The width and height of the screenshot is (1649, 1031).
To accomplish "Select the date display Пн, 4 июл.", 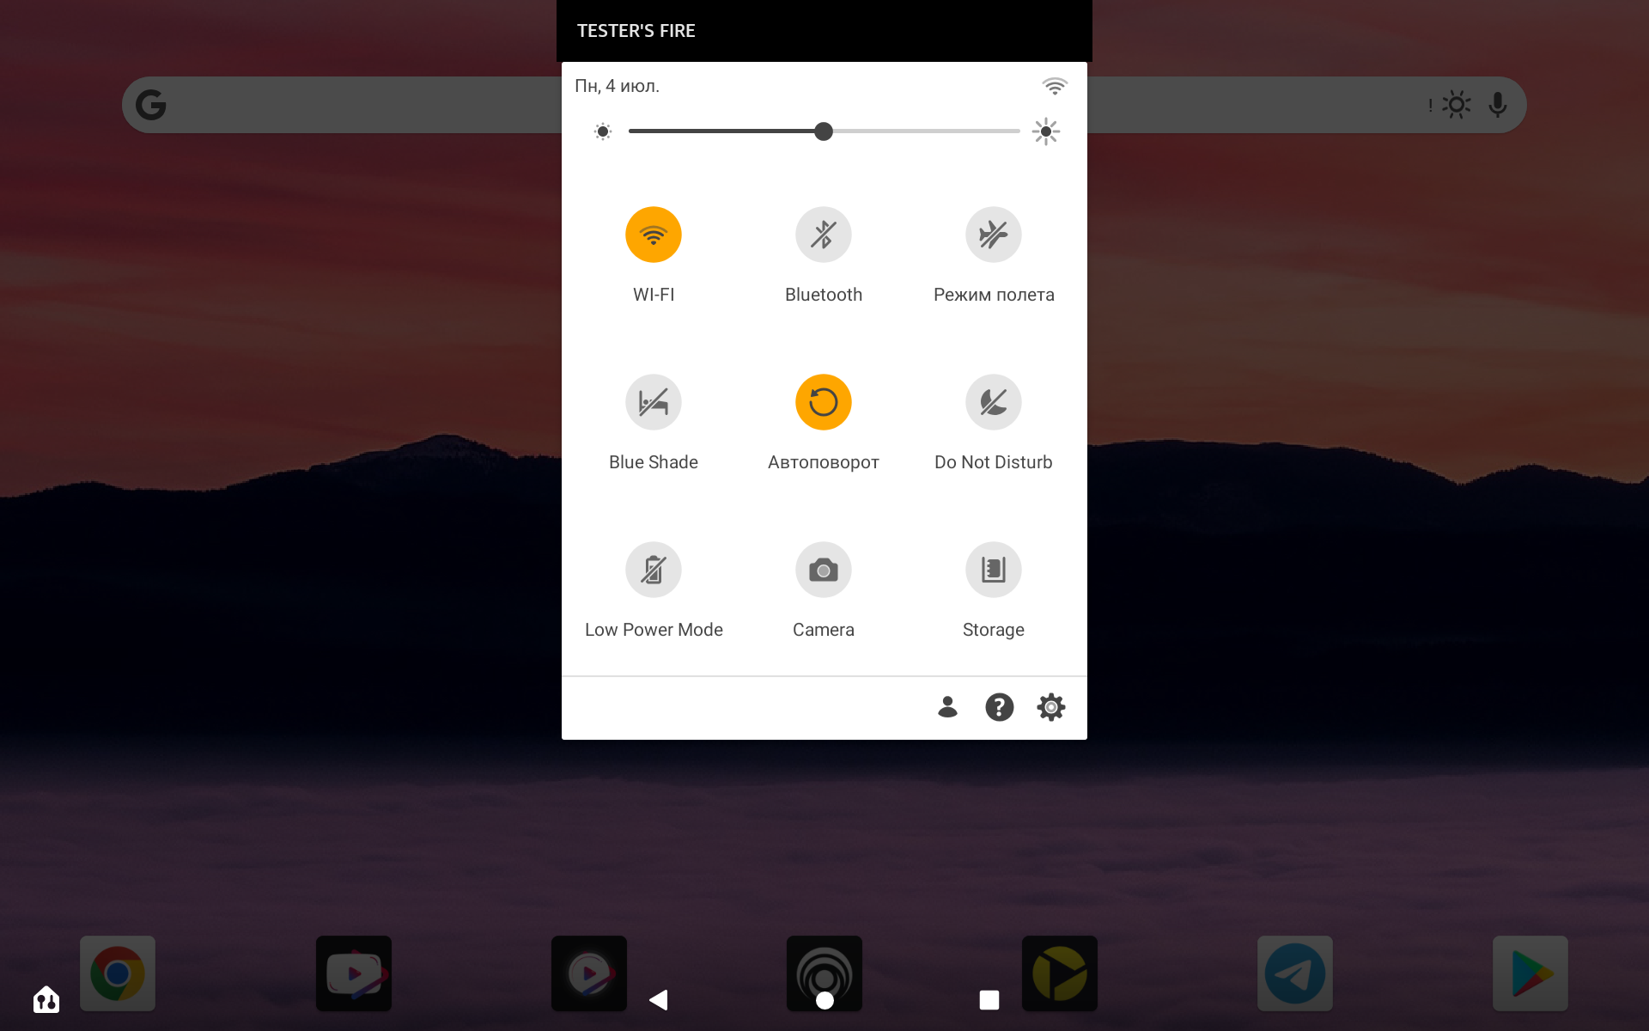I will [x=616, y=84].
